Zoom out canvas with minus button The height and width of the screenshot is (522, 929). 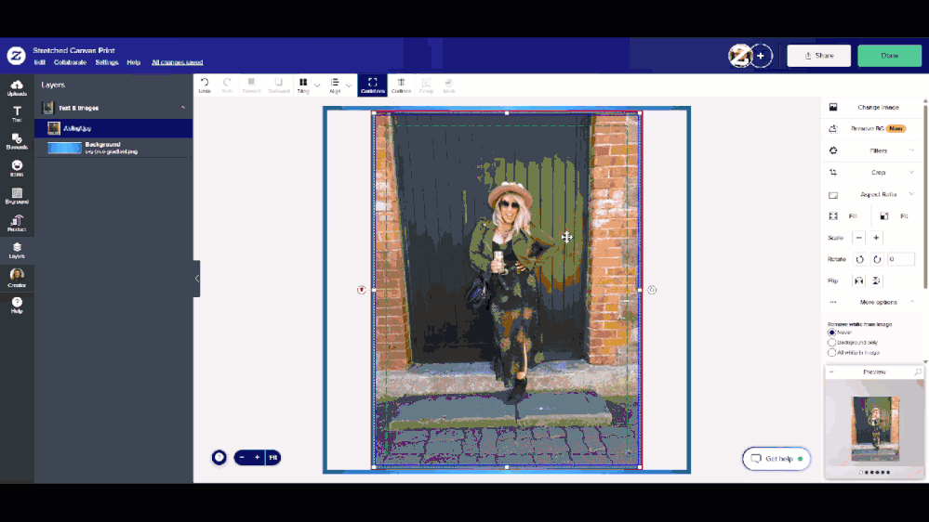(x=242, y=458)
